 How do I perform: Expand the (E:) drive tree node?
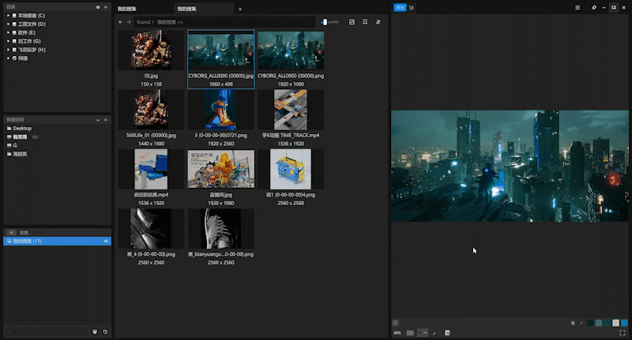[x=8, y=32]
